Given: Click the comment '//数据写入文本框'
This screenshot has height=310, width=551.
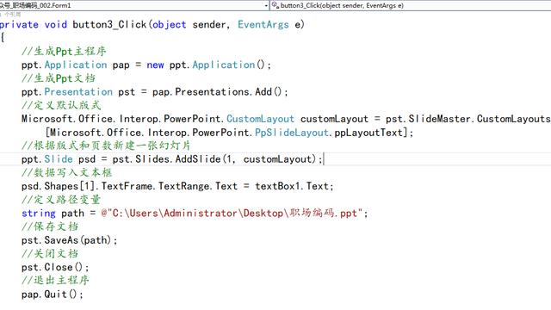Looking at the screenshot, I should [x=67, y=172].
